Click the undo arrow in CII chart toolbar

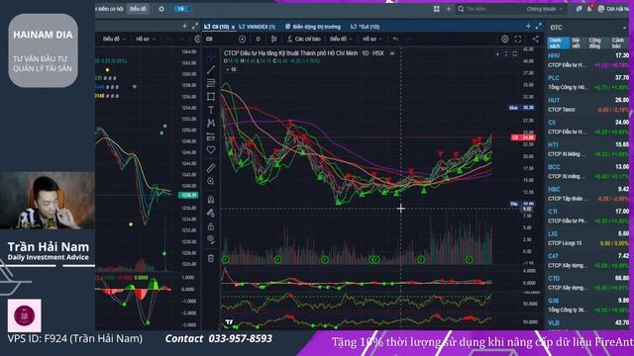[395, 40]
